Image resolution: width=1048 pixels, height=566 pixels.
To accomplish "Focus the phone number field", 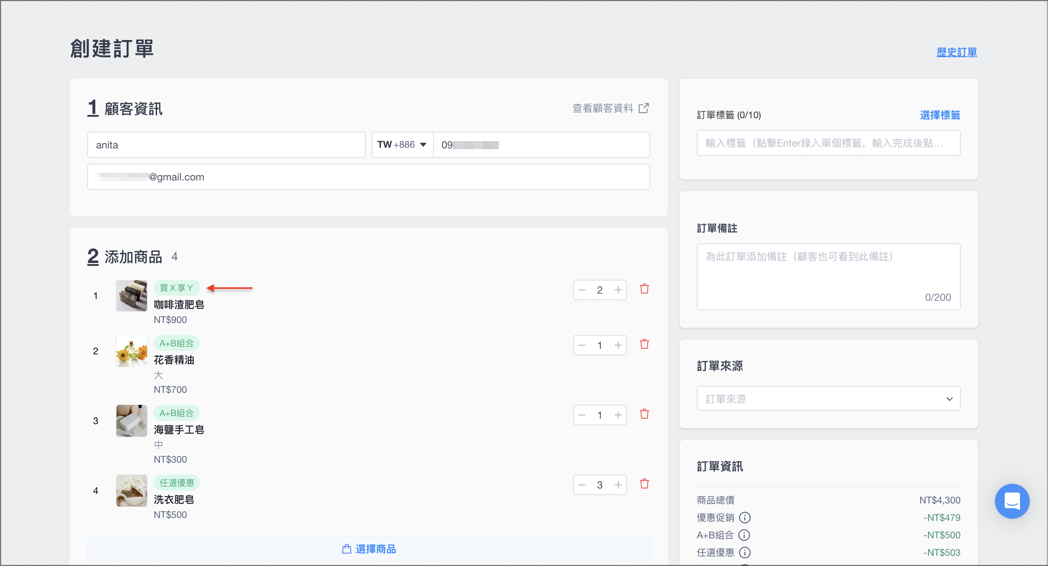I will (x=541, y=145).
